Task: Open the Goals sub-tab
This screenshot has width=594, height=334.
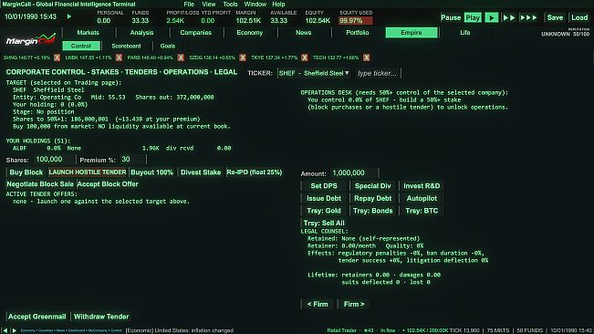Action: pos(168,46)
